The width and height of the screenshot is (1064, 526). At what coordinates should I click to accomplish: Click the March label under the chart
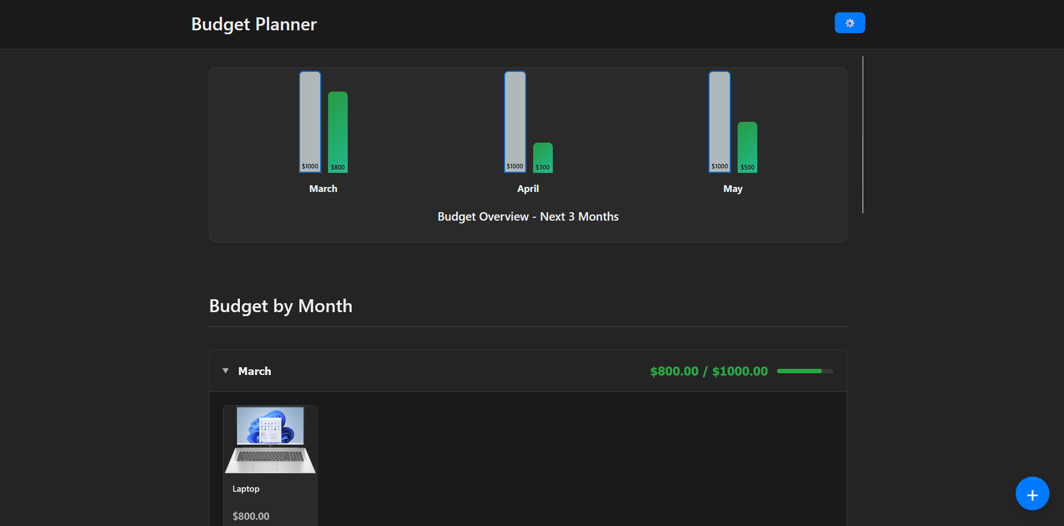click(x=323, y=189)
